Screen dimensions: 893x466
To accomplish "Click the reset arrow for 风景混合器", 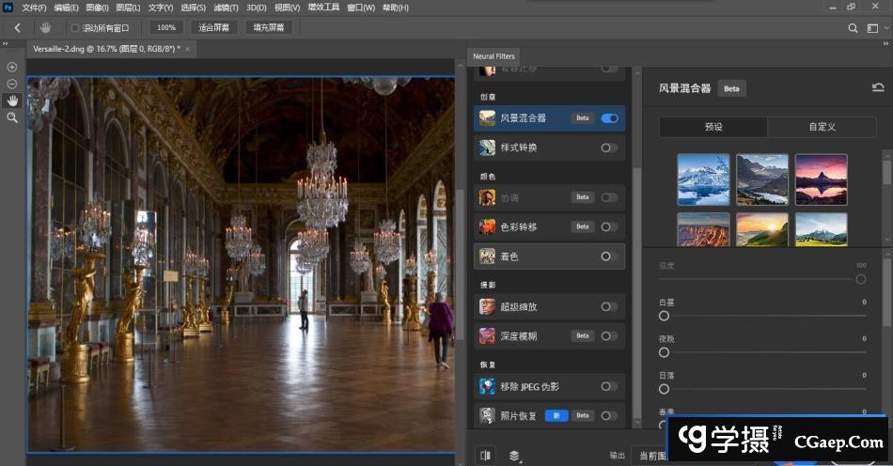I will pyautogui.click(x=877, y=88).
